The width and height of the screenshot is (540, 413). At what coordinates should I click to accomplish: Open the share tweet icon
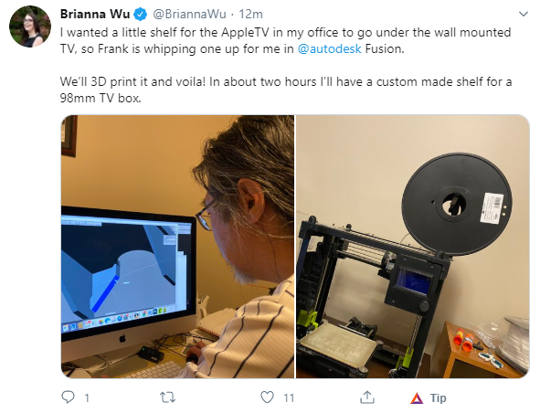367,397
